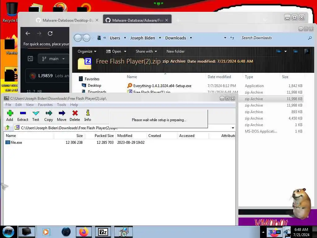Click the Search Downloads field

pyautogui.click(x=273, y=38)
